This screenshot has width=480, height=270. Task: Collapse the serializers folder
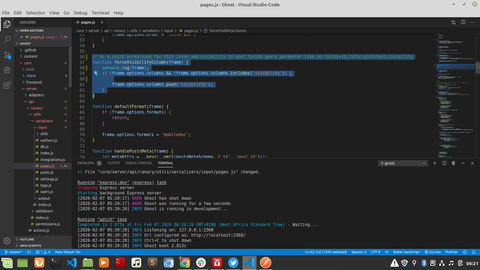(44, 120)
